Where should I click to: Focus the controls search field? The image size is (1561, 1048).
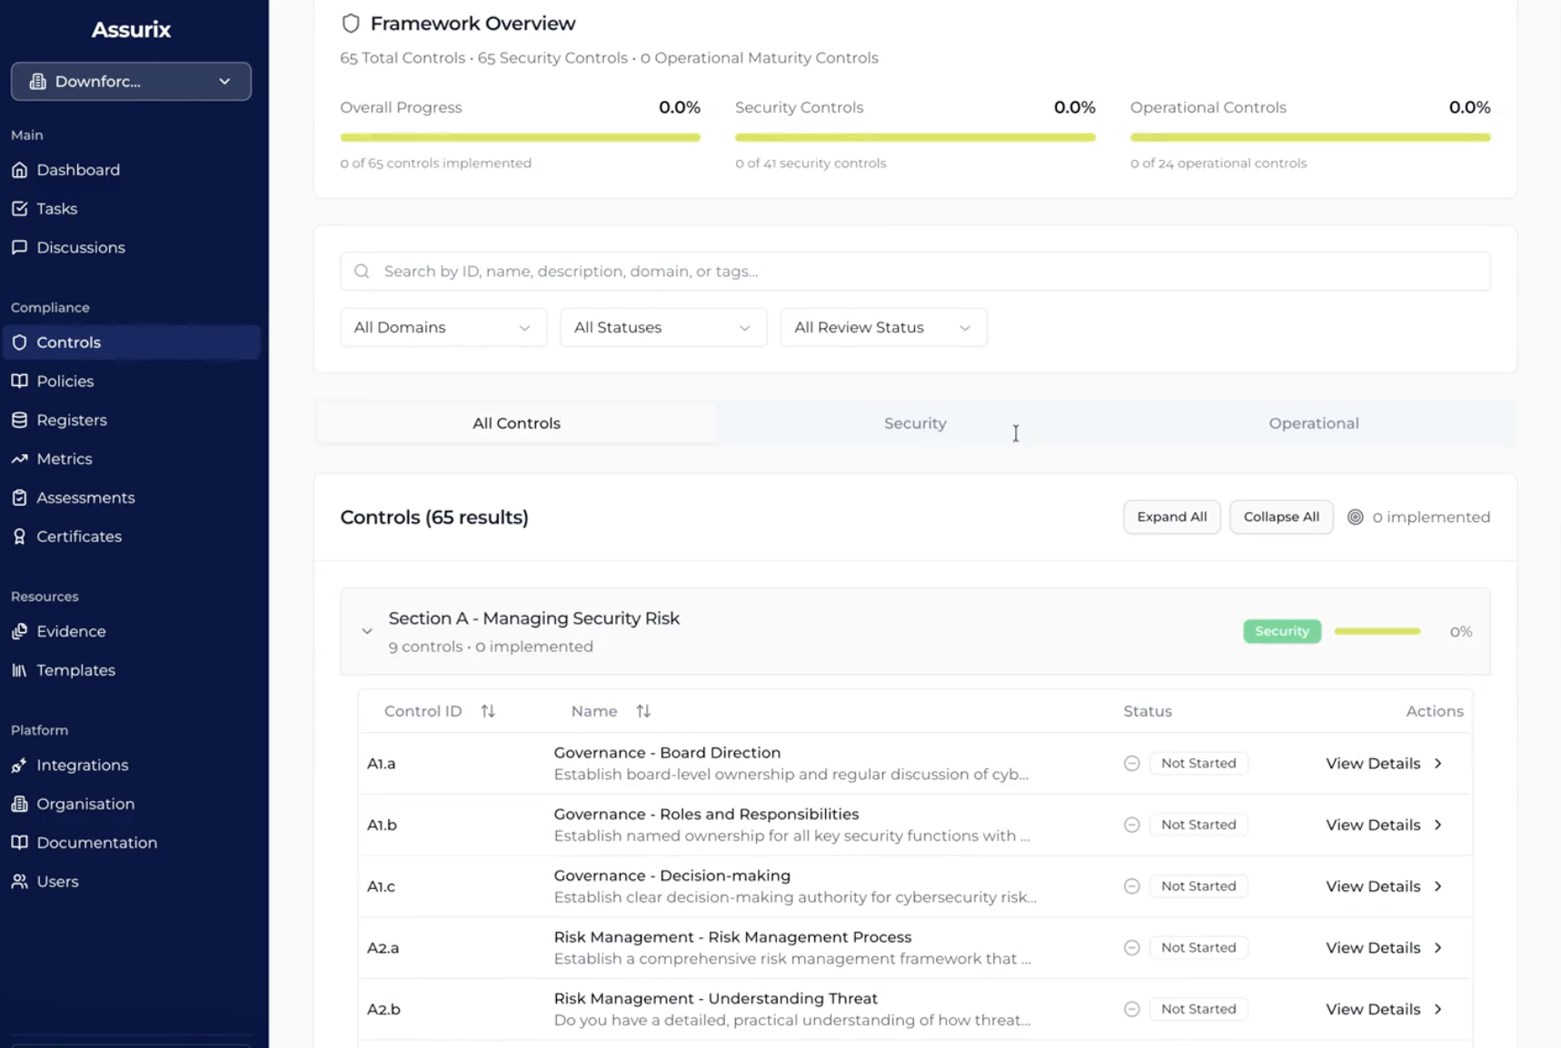[x=914, y=272]
